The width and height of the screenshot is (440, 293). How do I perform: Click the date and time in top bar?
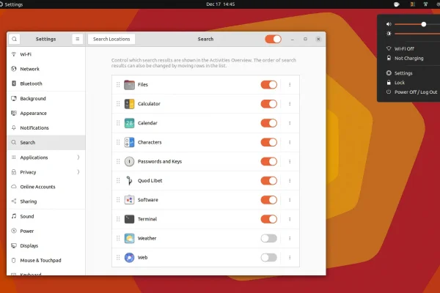click(221, 4)
